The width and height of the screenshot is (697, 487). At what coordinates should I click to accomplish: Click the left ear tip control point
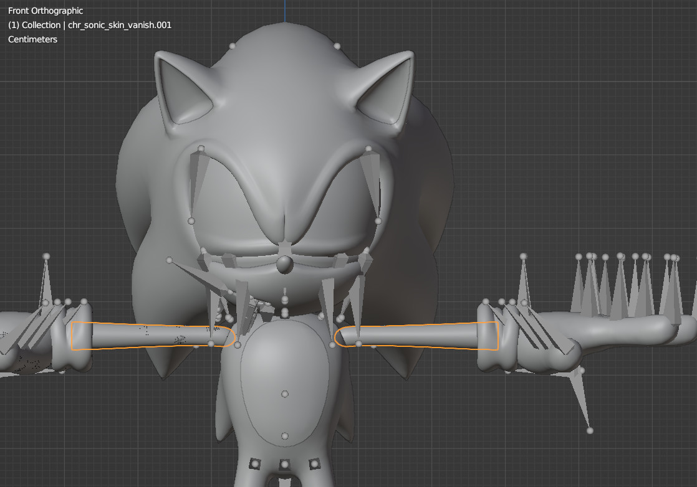pyautogui.click(x=233, y=45)
